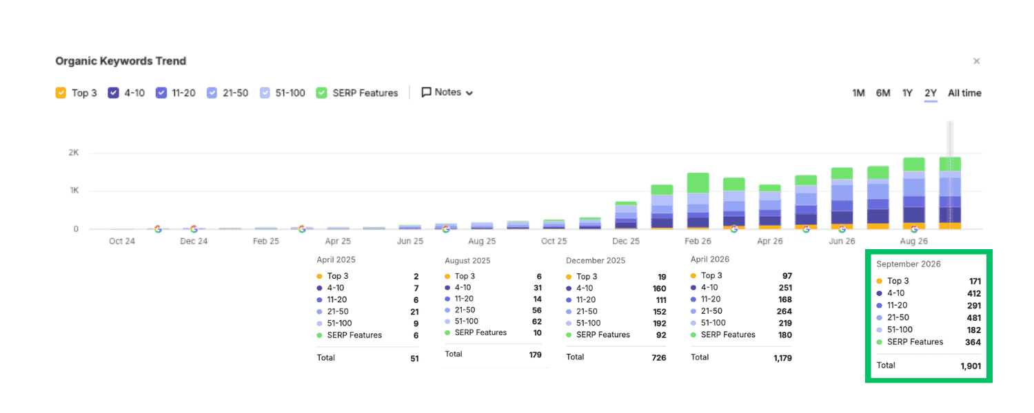Click the Google icon between Feb 26 and Apr 26

[x=733, y=229]
